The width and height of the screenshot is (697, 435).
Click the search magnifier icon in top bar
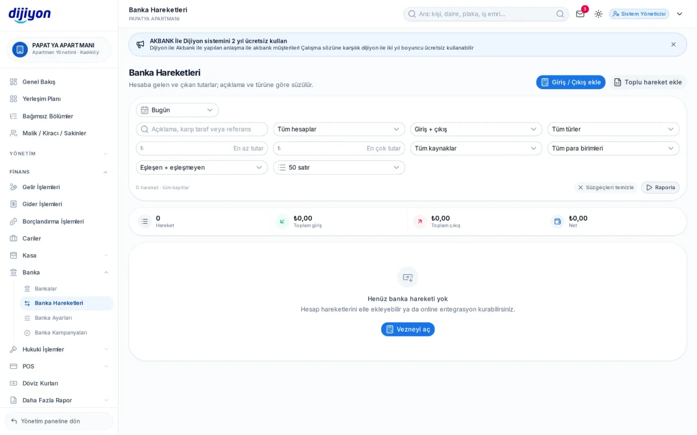click(x=560, y=14)
